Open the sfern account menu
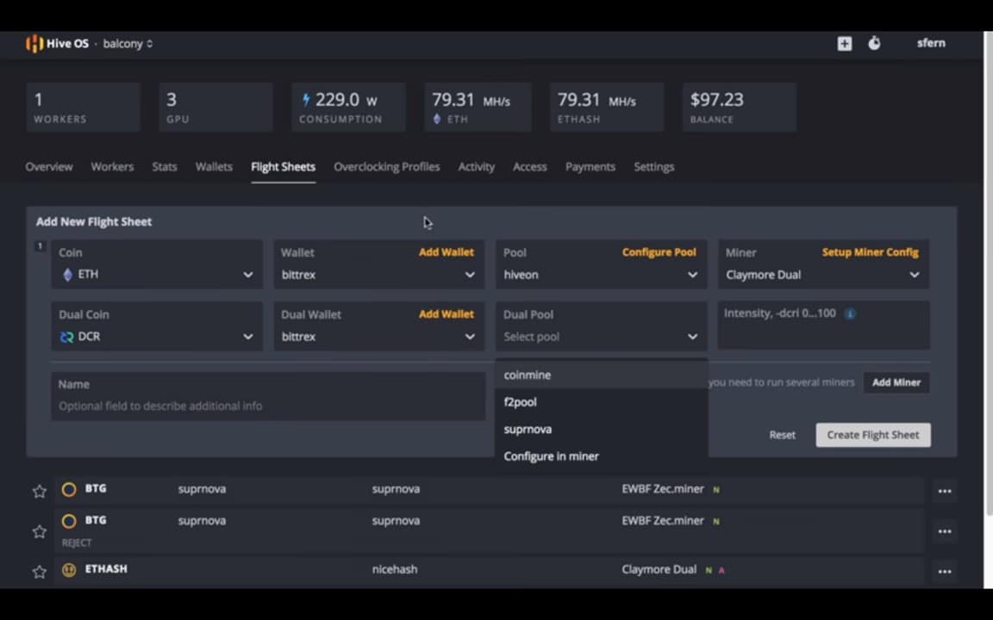This screenshot has width=993, height=620. [931, 43]
